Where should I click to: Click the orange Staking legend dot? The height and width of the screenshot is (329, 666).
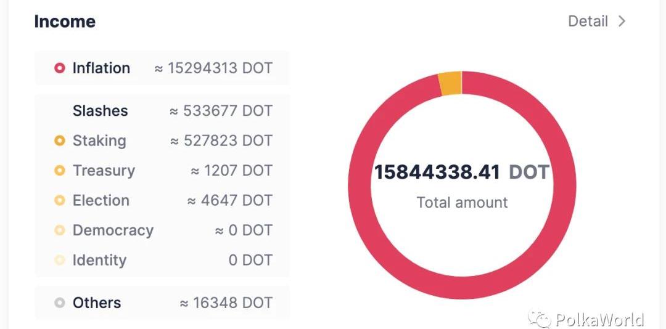pos(60,140)
